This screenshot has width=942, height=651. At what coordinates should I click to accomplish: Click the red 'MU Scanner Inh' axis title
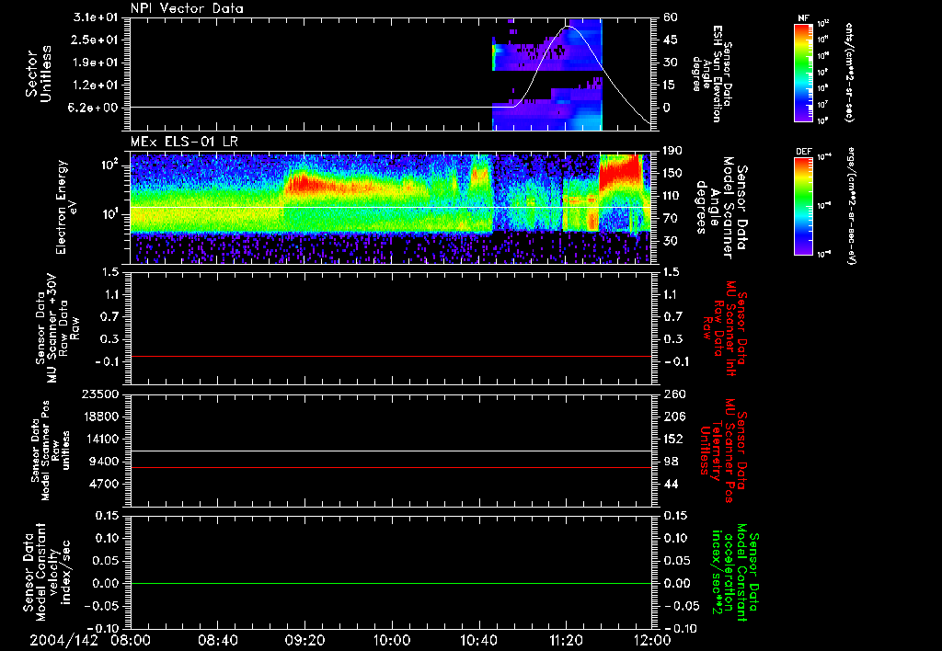coord(725,328)
